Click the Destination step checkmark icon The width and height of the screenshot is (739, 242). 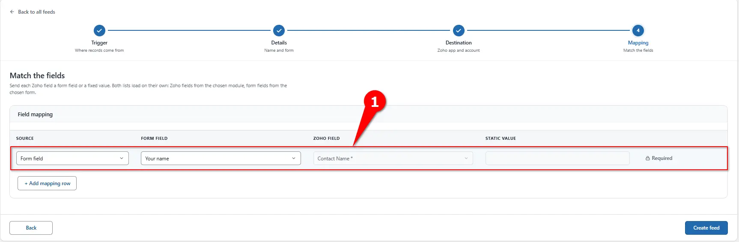[x=459, y=31]
